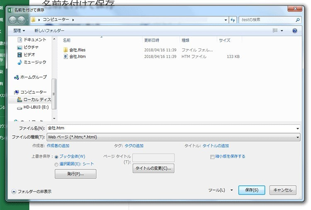
Task: Enable the 縮小版を保存する checkbox
Action: pos(212,157)
